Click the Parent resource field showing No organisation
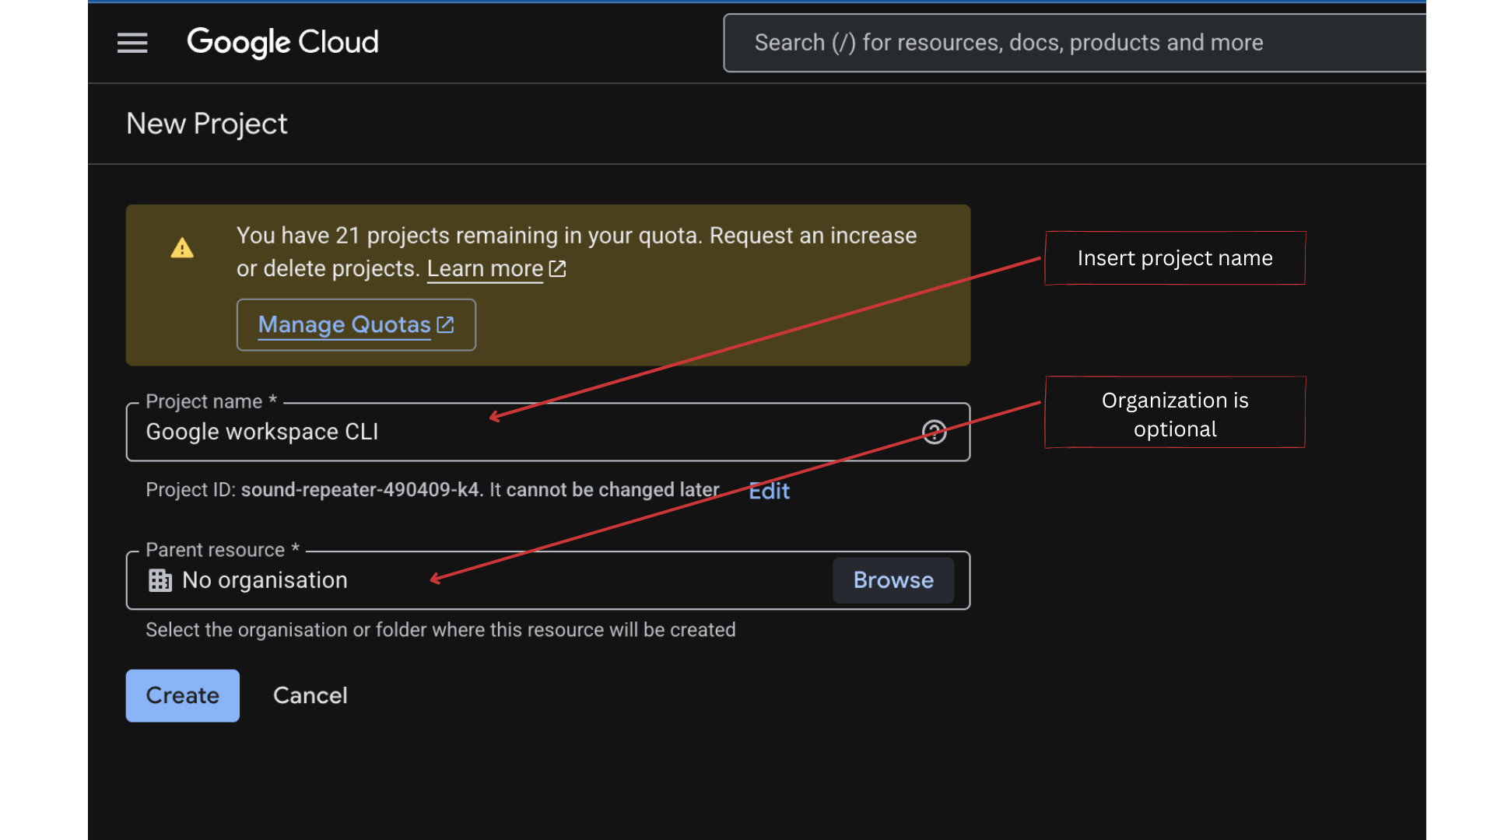Viewport: 1494px width, 840px height. pyautogui.click(x=467, y=579)
